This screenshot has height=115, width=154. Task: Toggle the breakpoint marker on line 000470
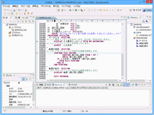pos(37,42)
